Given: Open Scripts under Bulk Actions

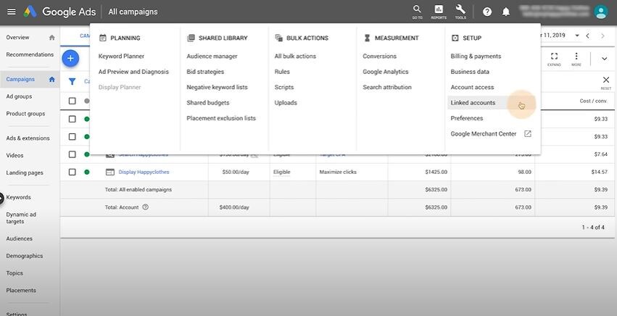Looking at the screenshot, I should pyautogui.click(x=284, y=88).
